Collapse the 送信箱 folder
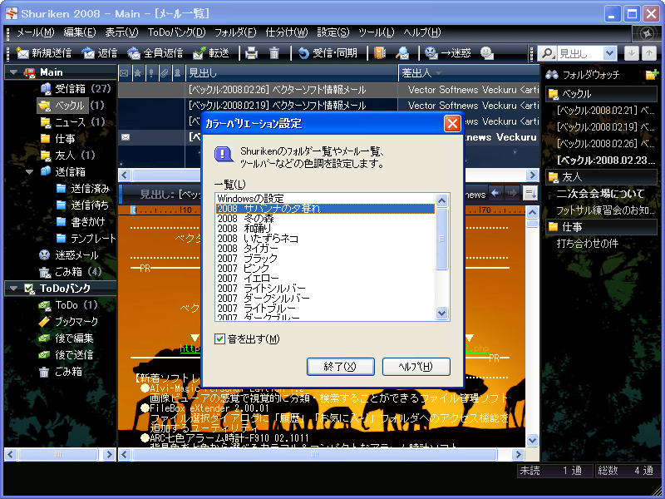 tap(29, 172)
